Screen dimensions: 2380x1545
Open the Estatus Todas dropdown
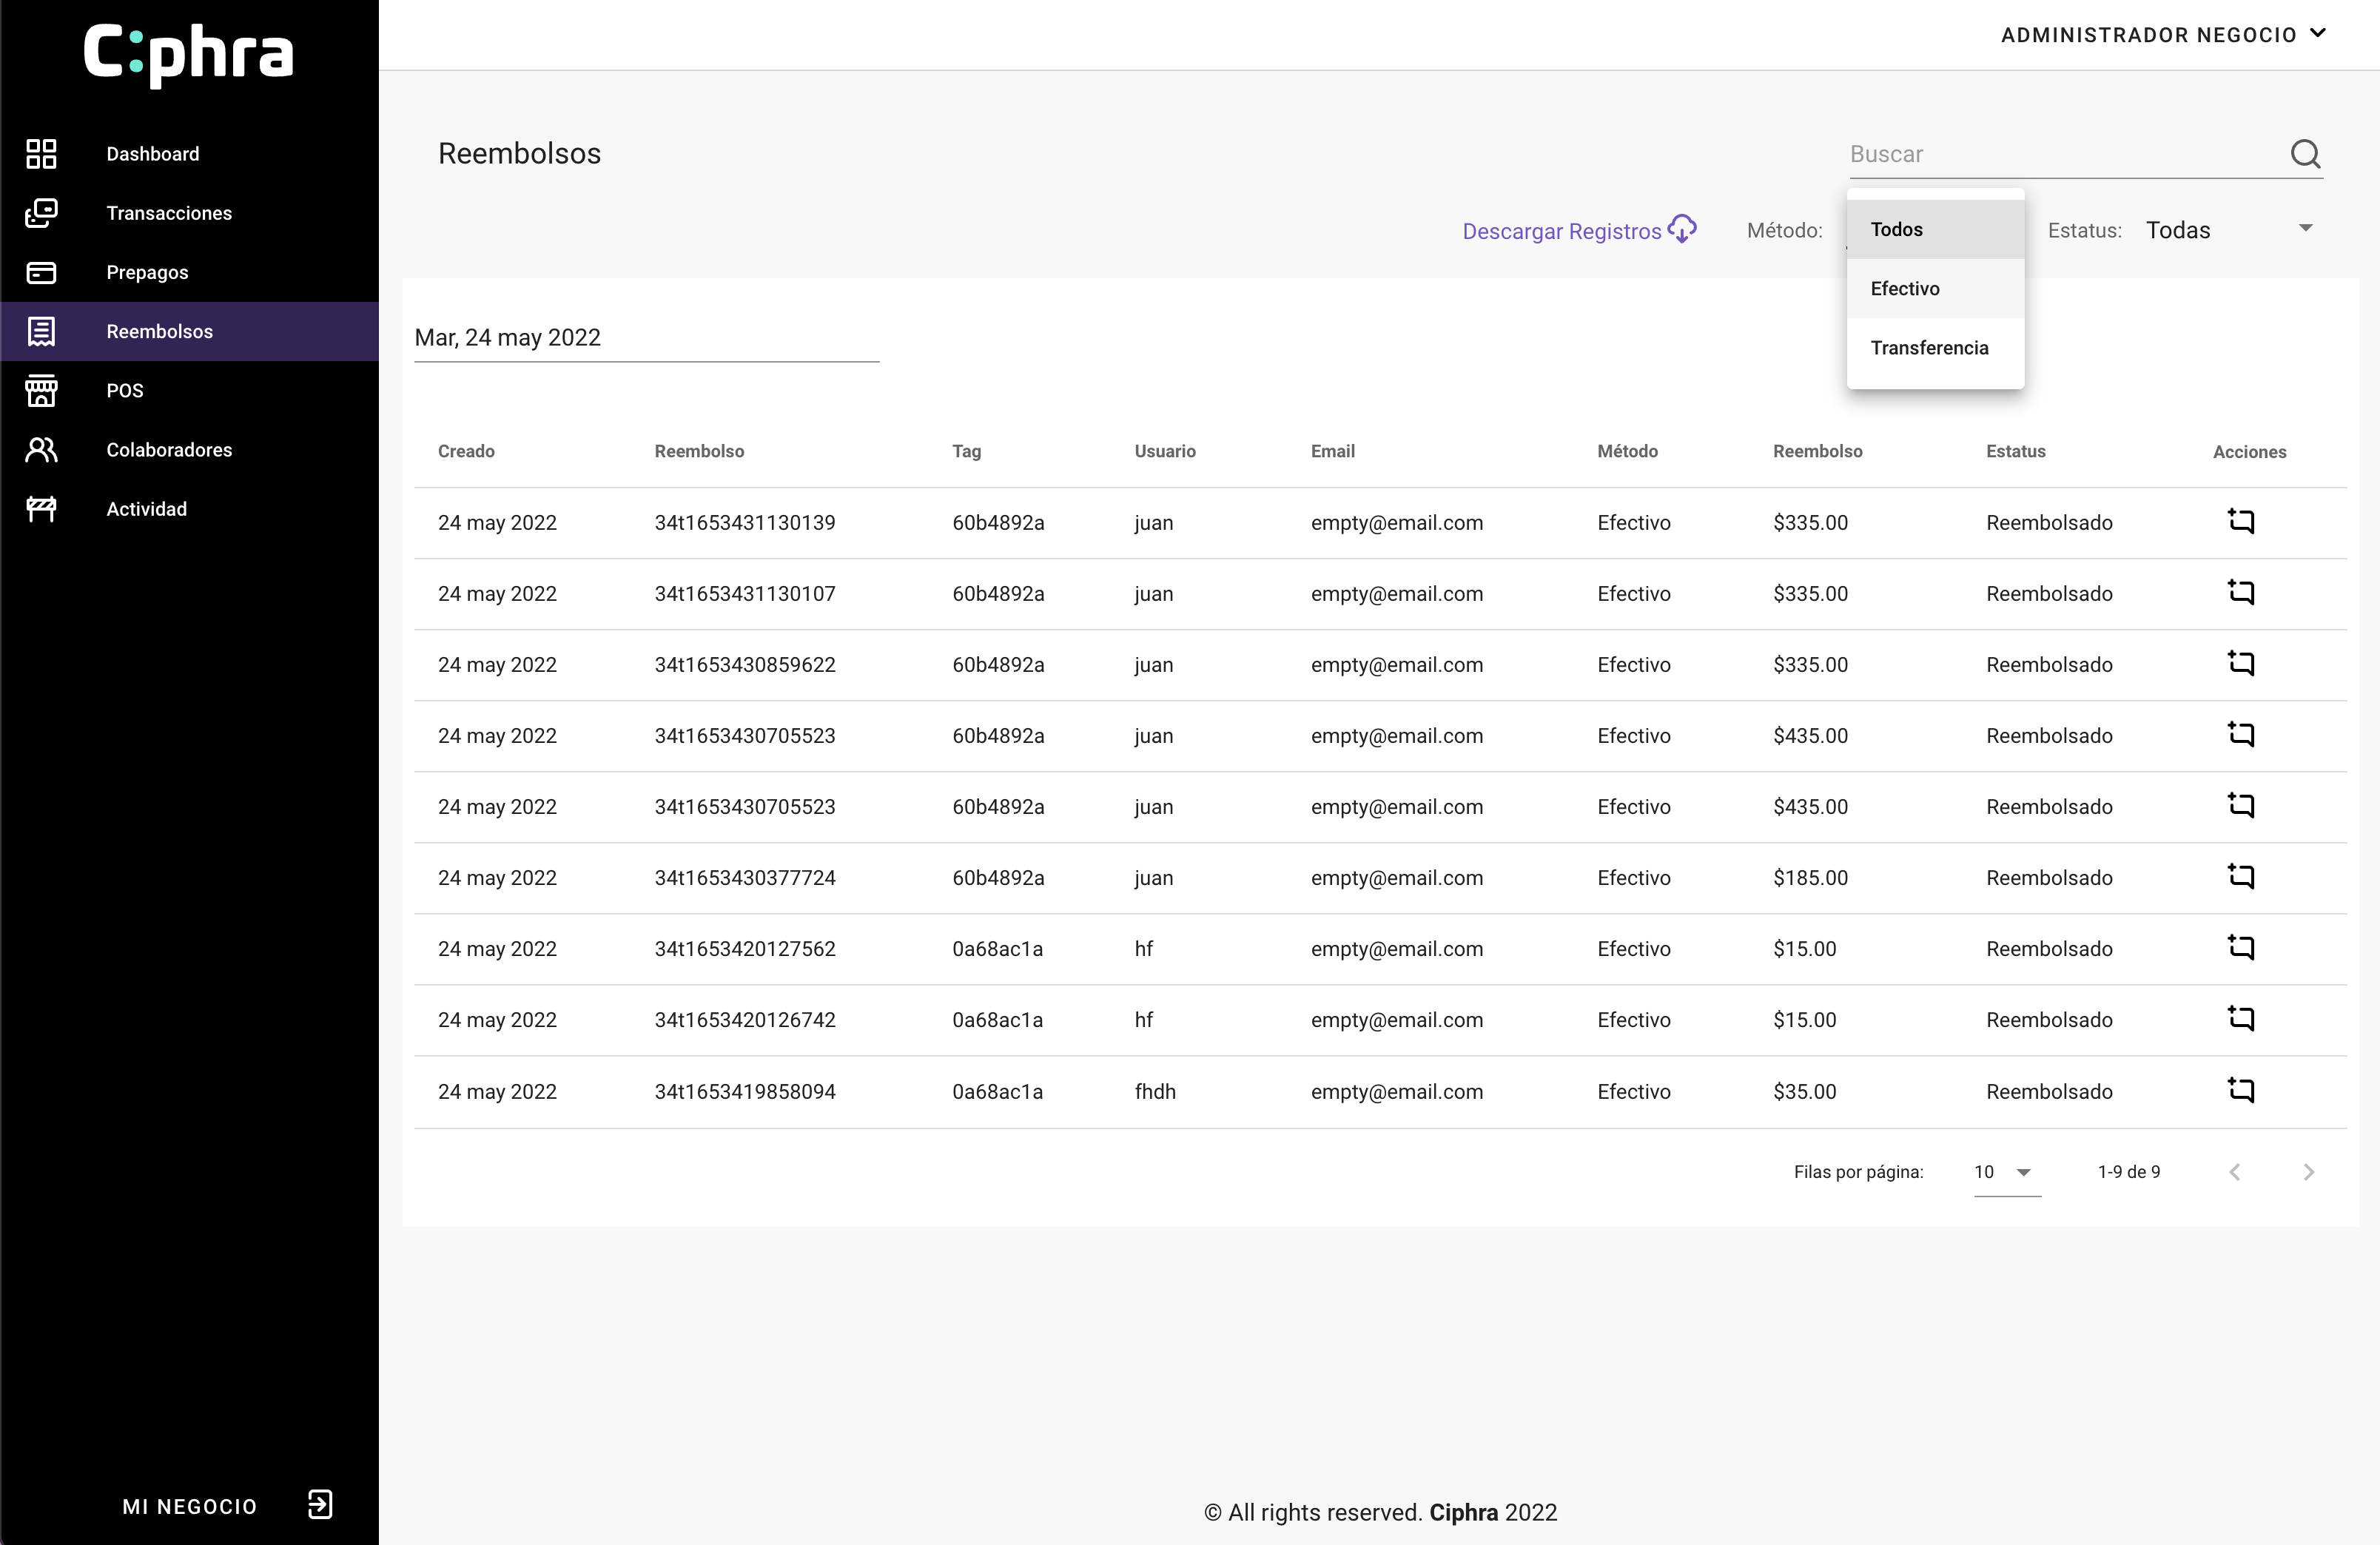tap(2229, 230)
